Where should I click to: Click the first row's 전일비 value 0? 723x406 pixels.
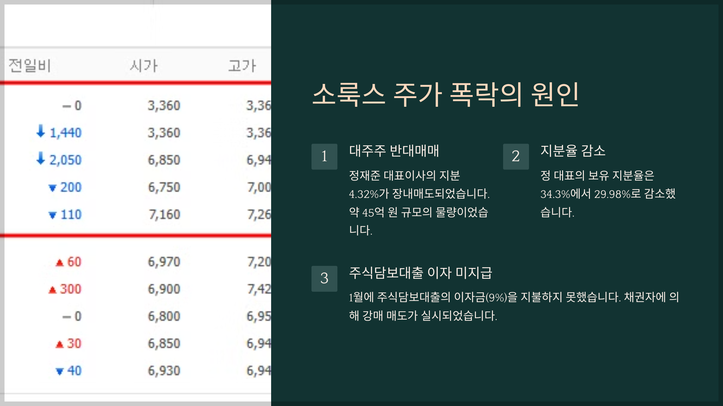coord(78,106)
